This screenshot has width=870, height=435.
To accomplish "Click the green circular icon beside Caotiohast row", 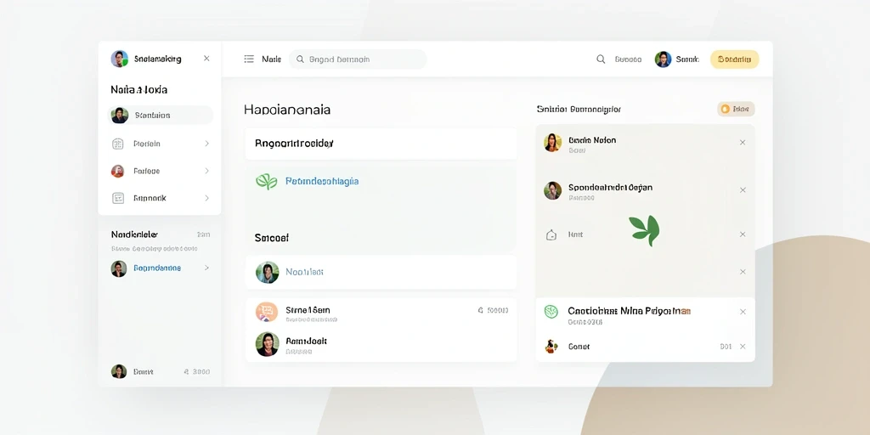I will click(551, 312).
